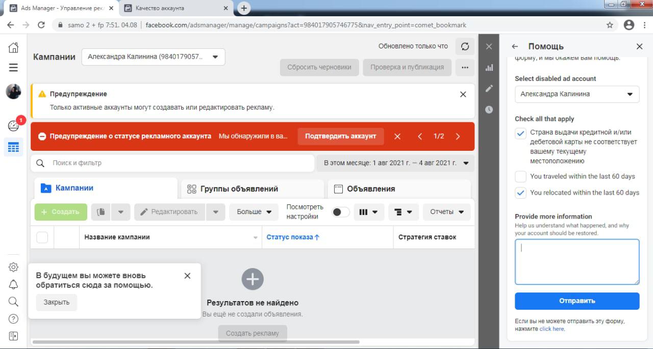Open Chrome profile icon
Screen dimensions: 653x349
click(x=629, y=25)
